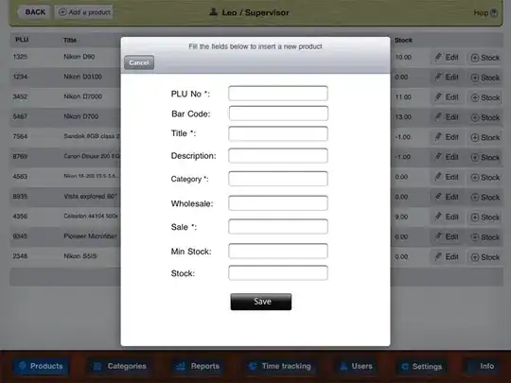Focus the Title input field
This screenshot has height=383, width=511.
(x=278, y=133)
